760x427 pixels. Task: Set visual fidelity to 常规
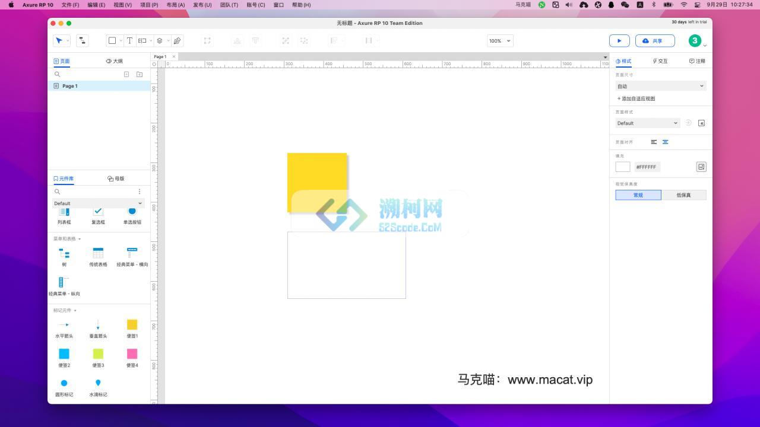click(x=638, y=195)
